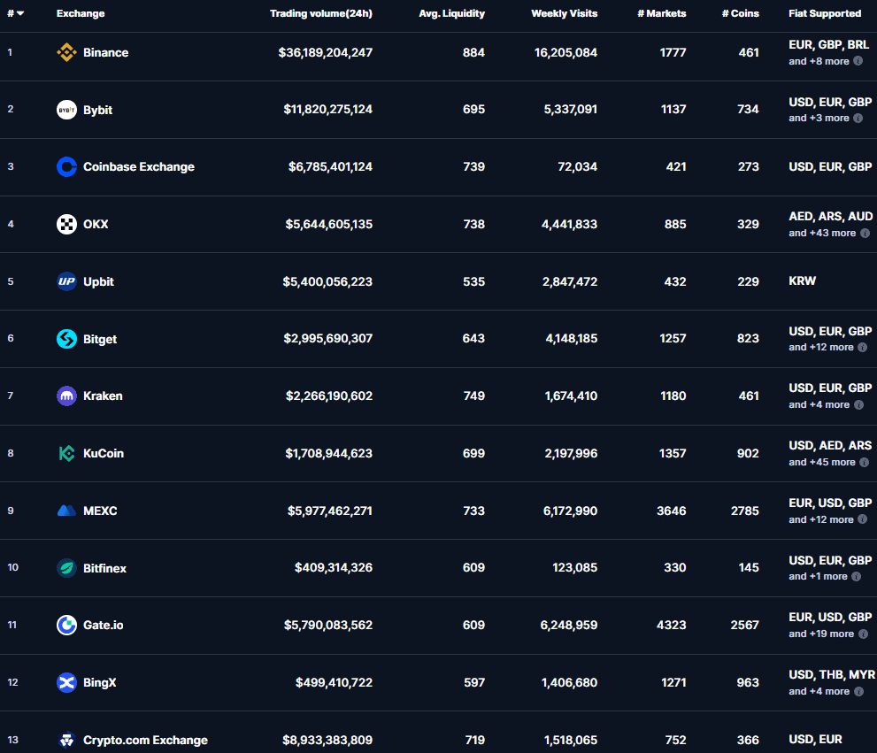877x753 pixels.
Task: Sort table by Trading volume(24h) header
Action: [320, 13]
